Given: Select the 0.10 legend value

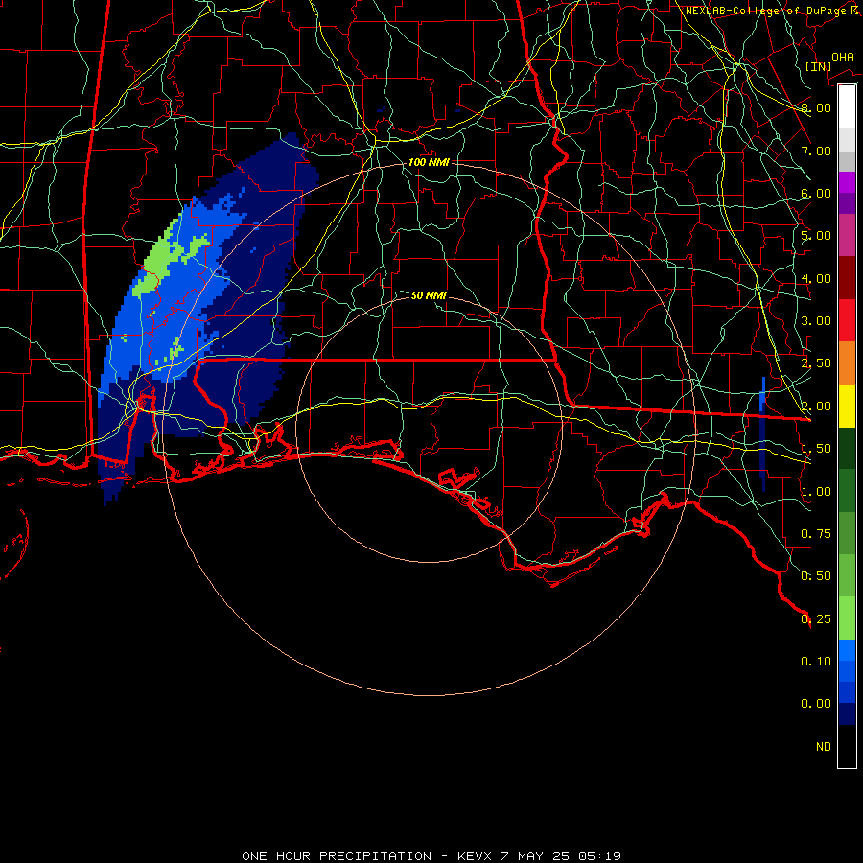Looking at the screenshot, I should [x=816, y=662].
